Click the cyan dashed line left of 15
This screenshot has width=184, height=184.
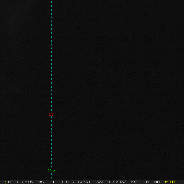click(25, 115)
